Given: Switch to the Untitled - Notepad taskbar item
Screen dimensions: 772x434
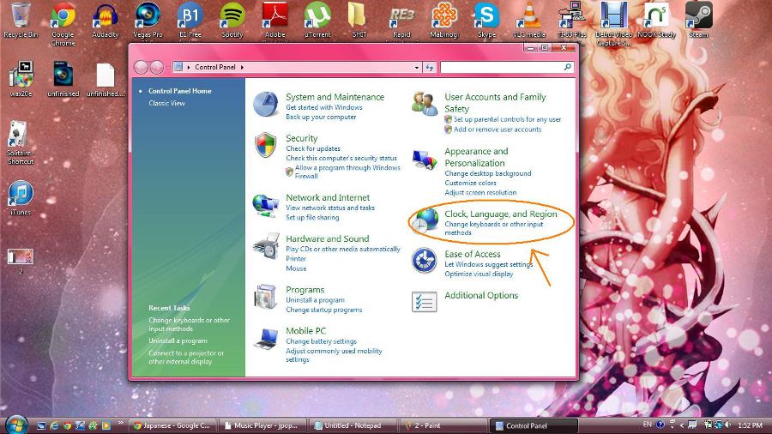Looking at the screenshot, I should [x=350, y=425].
